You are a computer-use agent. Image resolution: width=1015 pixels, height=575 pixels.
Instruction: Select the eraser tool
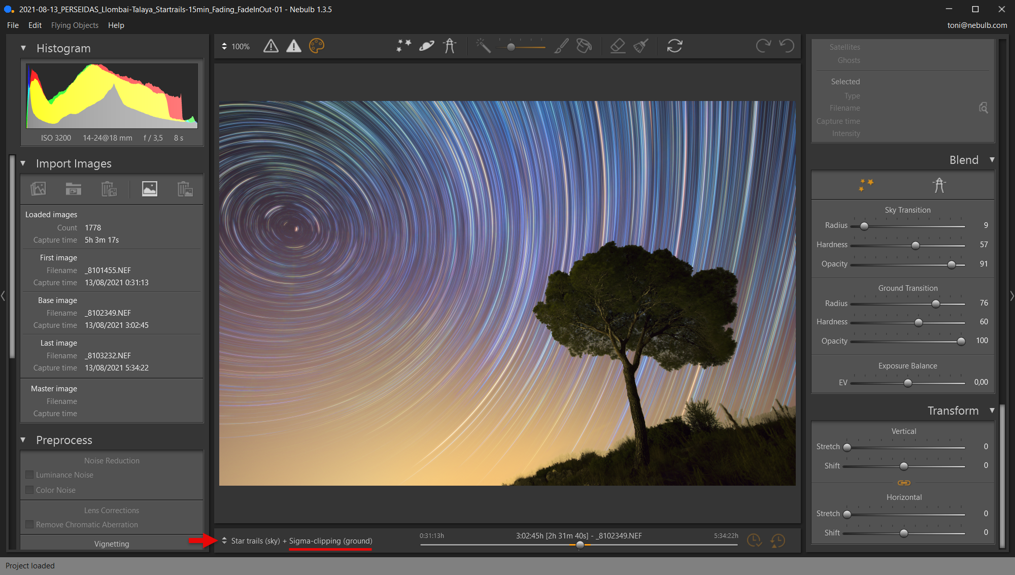tap(618, 46)
